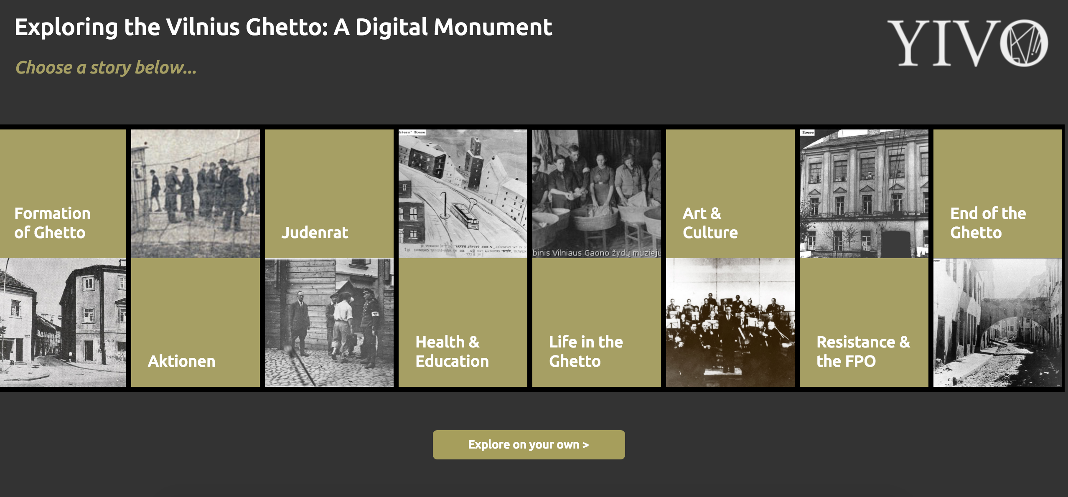The height and width of the screenshot is (497, 1068).
Task: Open the street corner building photo
Action: pos(63,322)
